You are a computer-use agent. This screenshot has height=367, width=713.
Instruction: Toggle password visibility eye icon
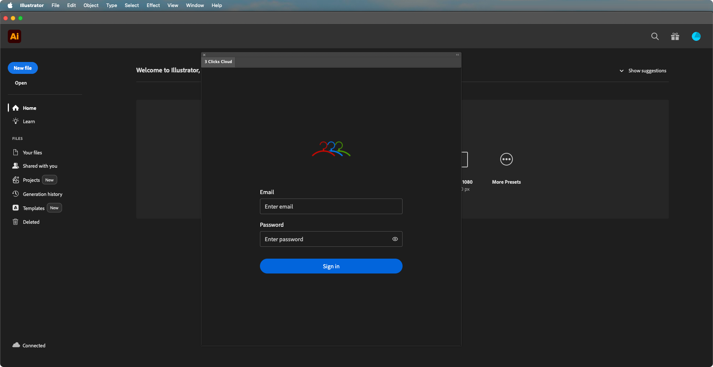[x=395, y=239]
